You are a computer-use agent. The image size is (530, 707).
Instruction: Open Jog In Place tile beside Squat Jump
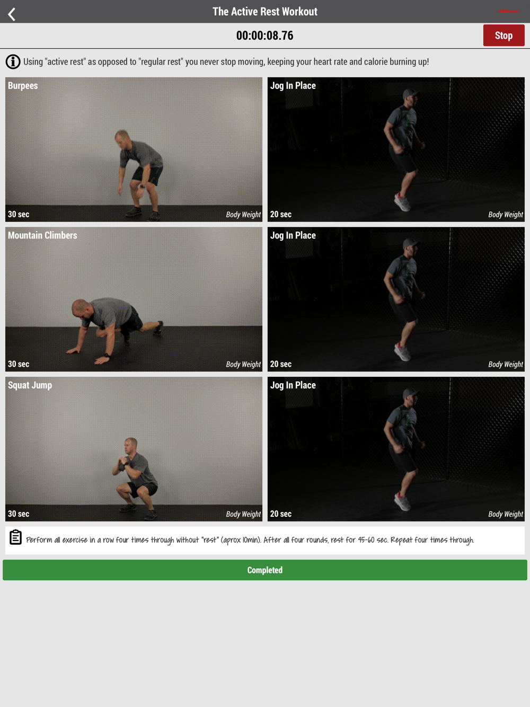[x=396, y=449]
